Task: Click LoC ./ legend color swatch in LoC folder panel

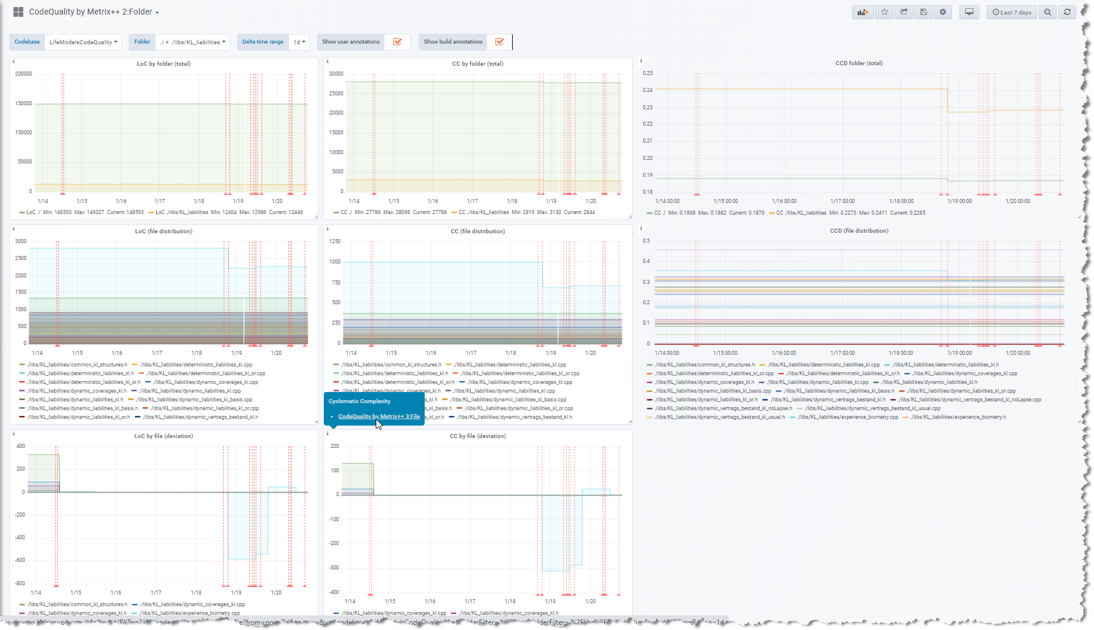Action: tap(22, 212)
